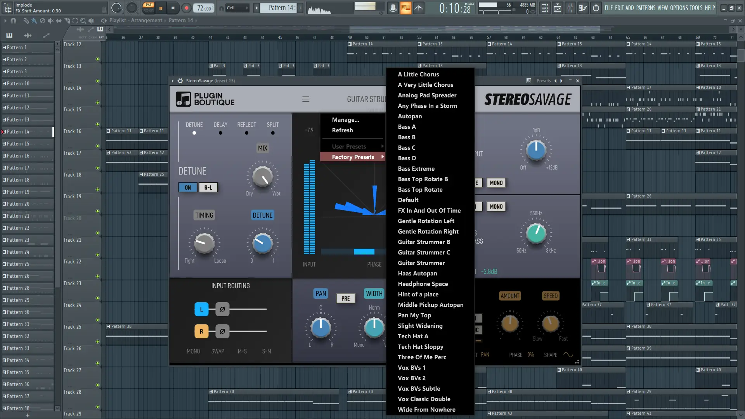Open StereoSavage plugin settings gear

point(180,81)
